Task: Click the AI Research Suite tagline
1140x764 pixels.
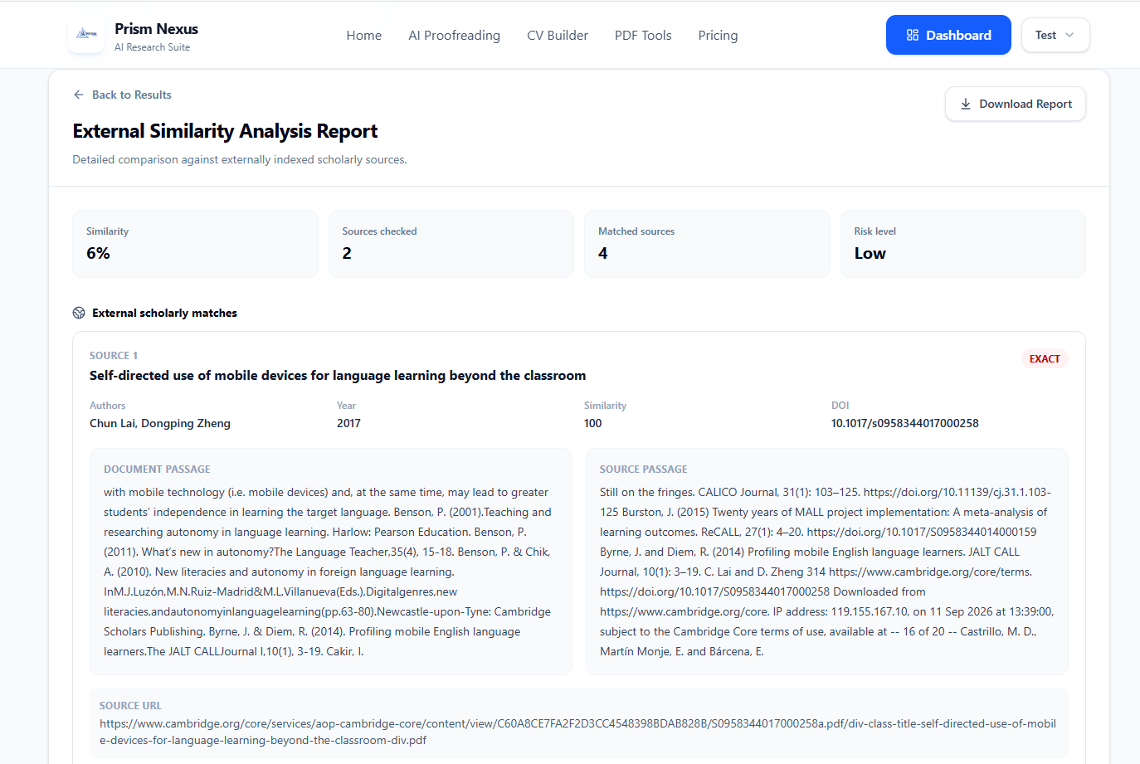Action: pos(153,47)
